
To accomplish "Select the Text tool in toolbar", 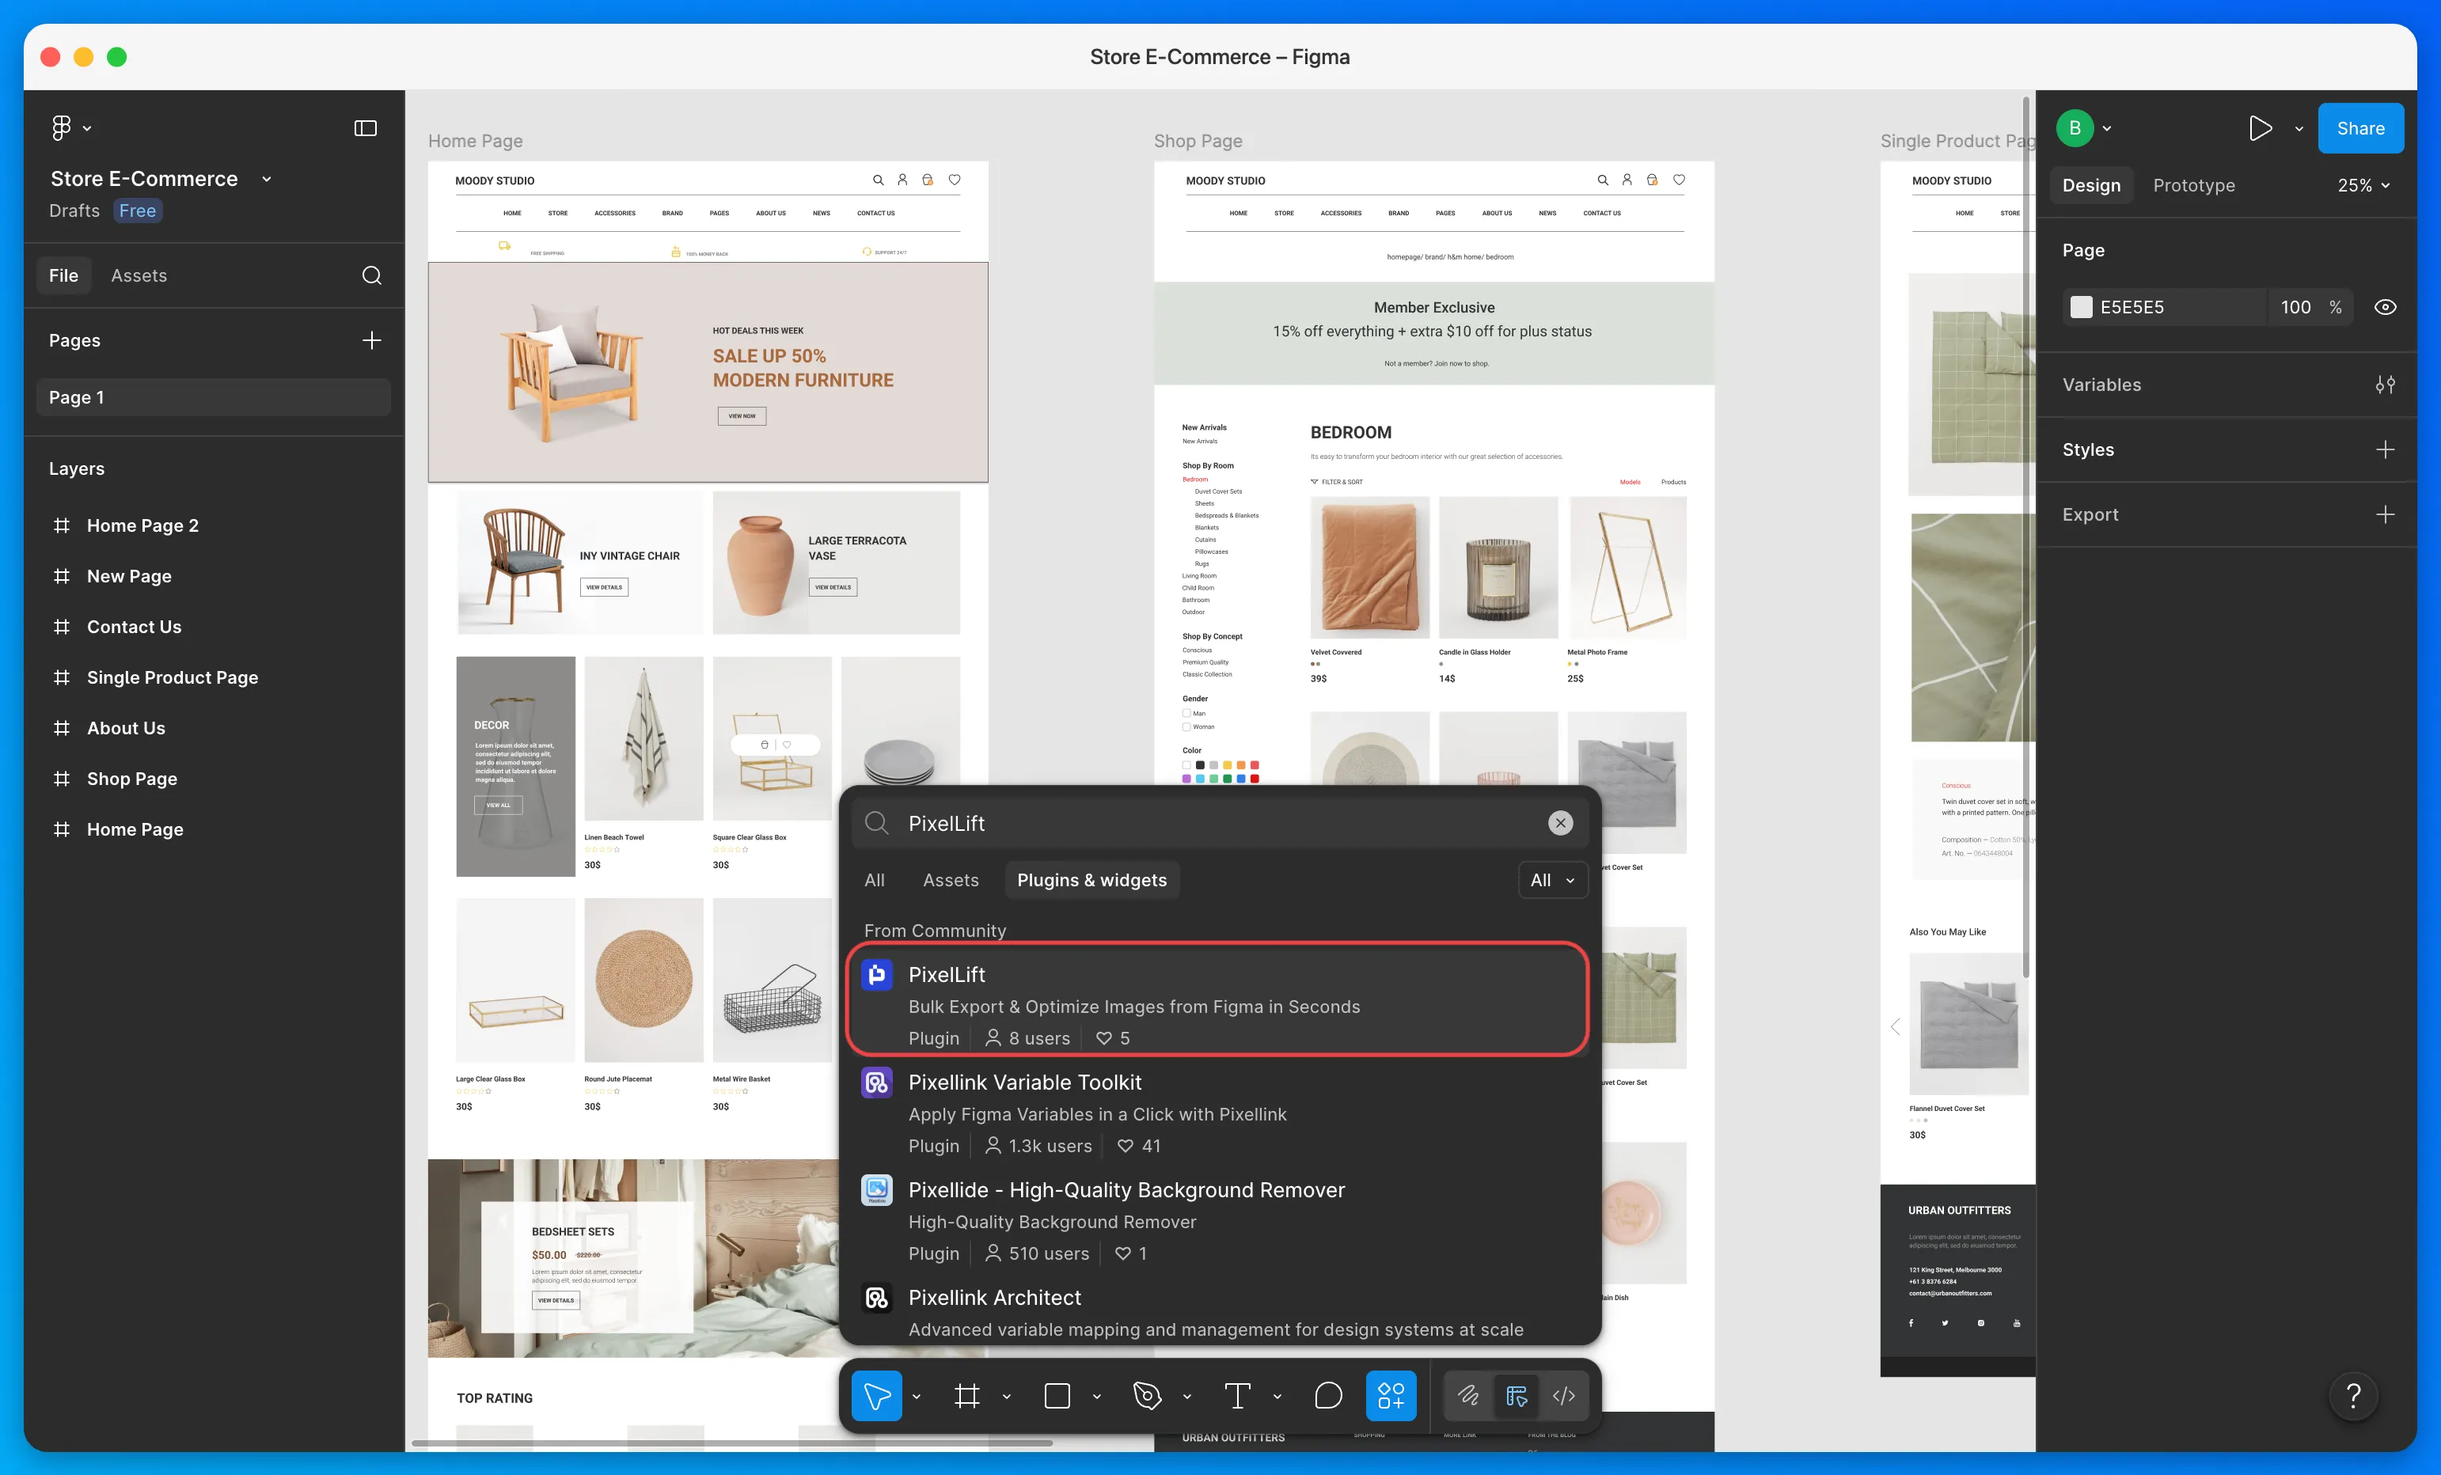I will 1237,1396.
